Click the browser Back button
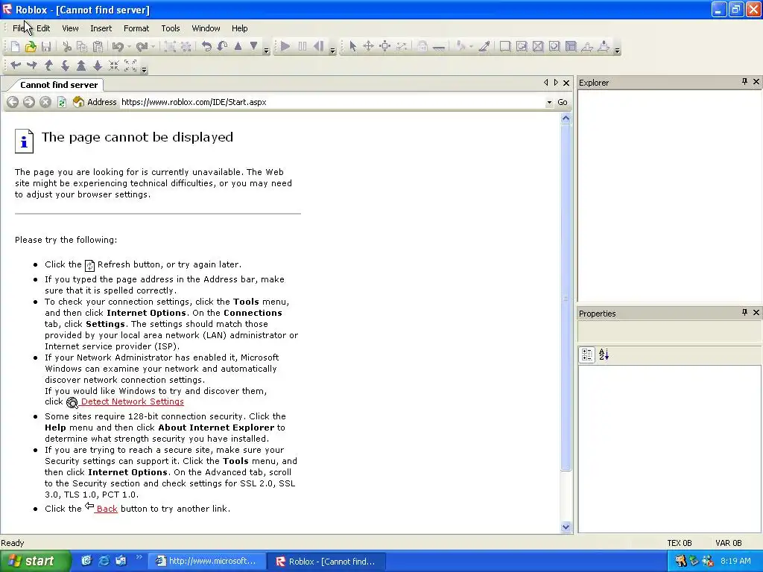 (13, 102)
